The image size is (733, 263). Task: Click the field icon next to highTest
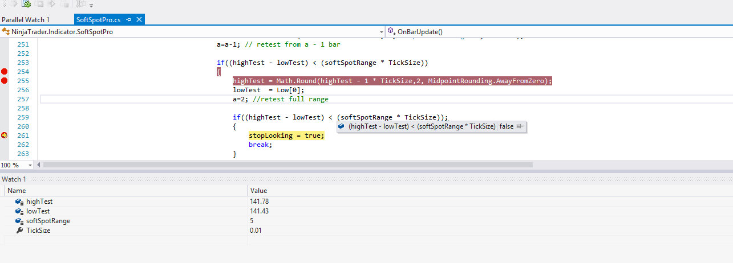point(19,202)
